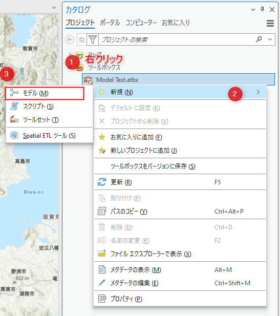Open the filter funnel button

tap(93, 39)
